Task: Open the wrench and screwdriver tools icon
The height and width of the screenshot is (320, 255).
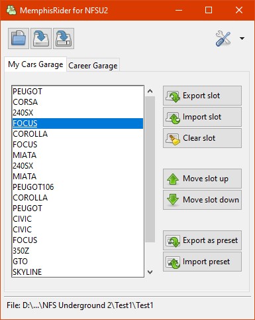Action: click(223, 39)
